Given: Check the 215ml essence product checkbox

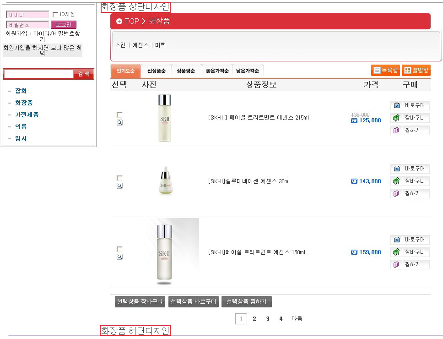Looking at the screenshot, I should [119, 115].
